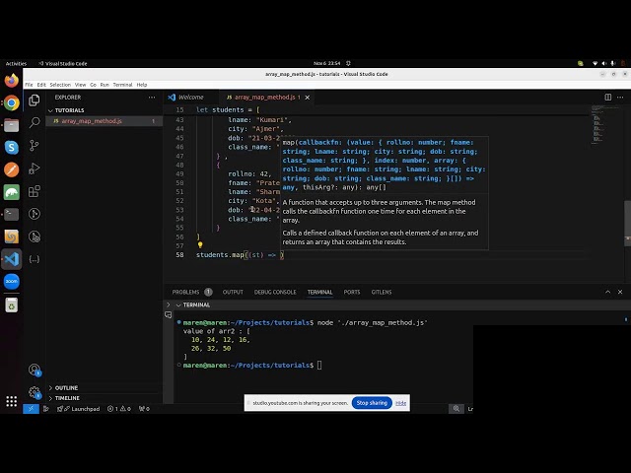Open the Help menu
Screen dimensions: 631x473
tap(142, 85)
